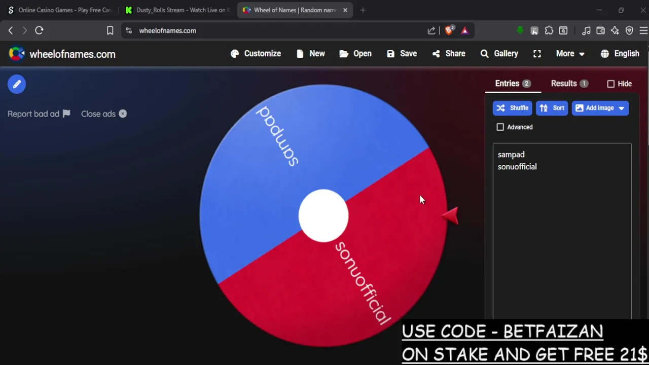Image resolution: width=649 pixels, height=365 pixels.
Task: Open the Customize palette option
Action: point(256,54)
